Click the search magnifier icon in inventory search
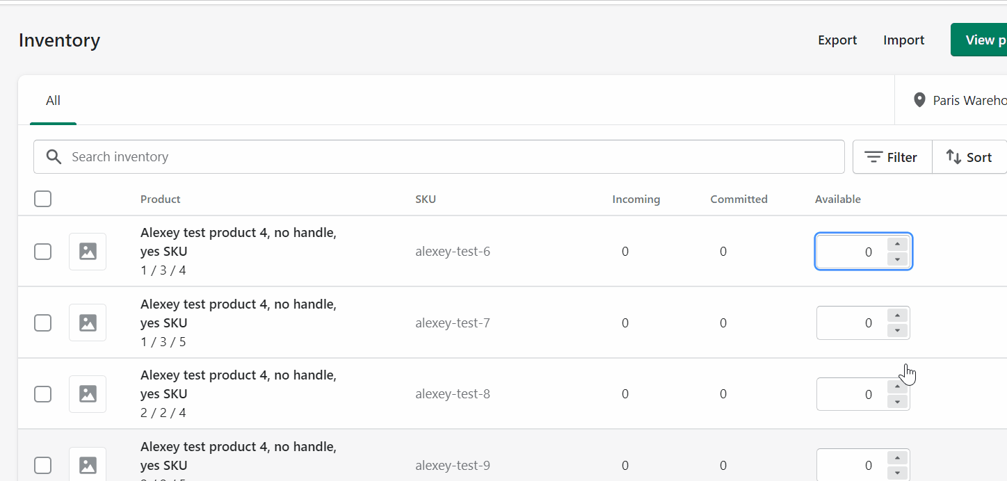Screen dimensions: 1007x481 coord(54,156)
